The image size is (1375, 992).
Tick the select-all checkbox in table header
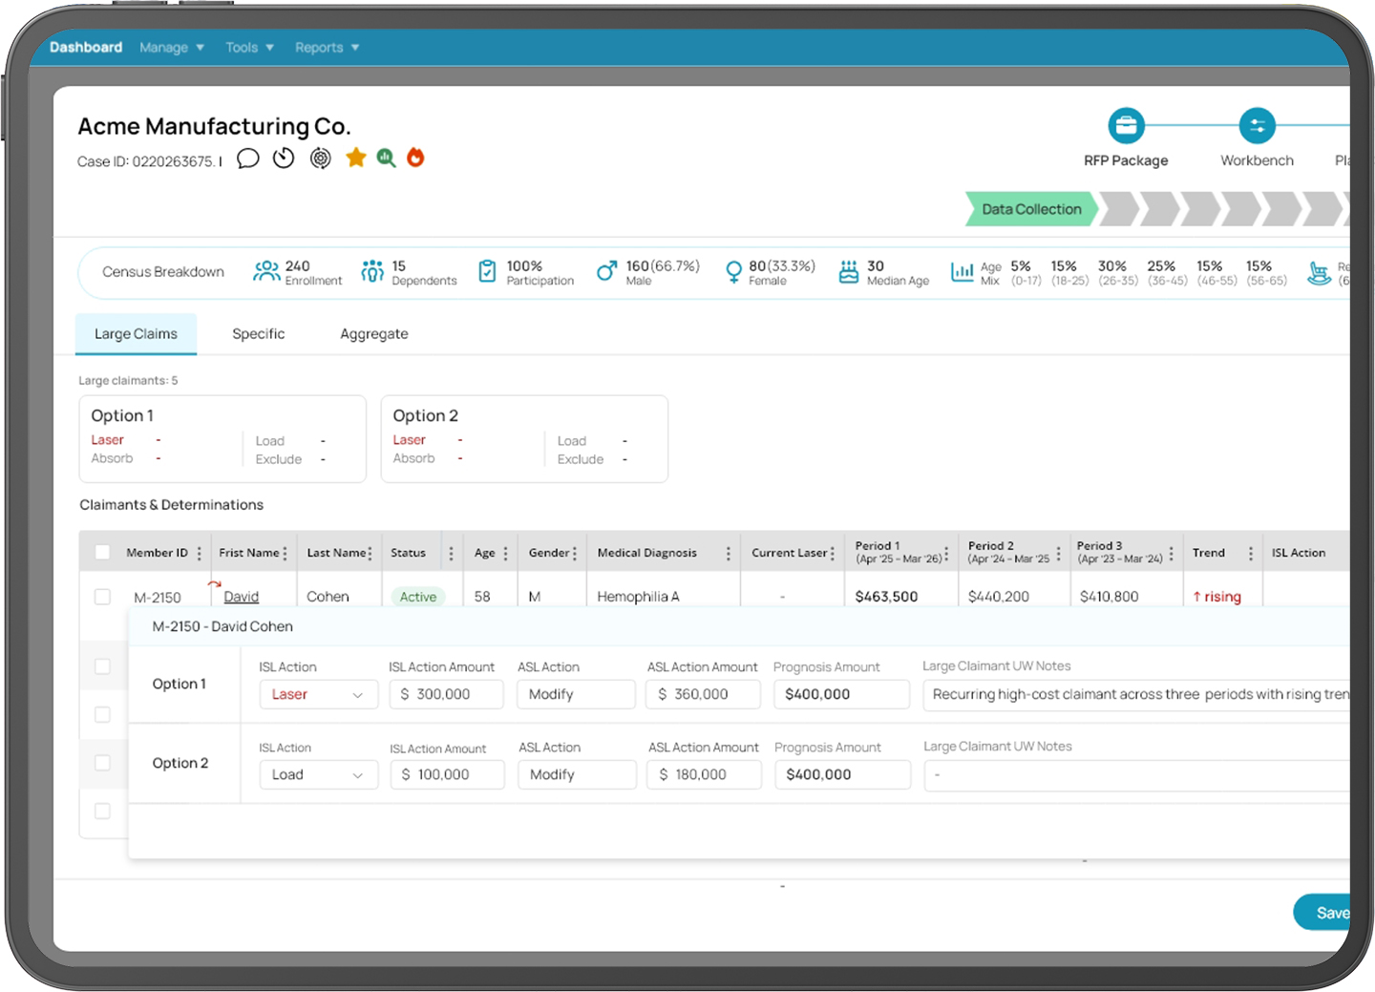click(x=103, y=553)
